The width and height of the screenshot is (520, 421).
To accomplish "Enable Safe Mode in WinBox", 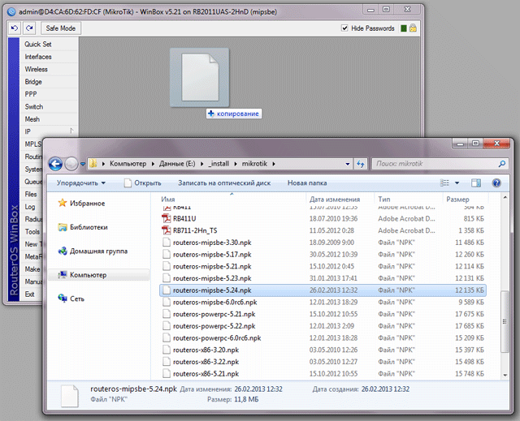I will click(x=61, y=28).
